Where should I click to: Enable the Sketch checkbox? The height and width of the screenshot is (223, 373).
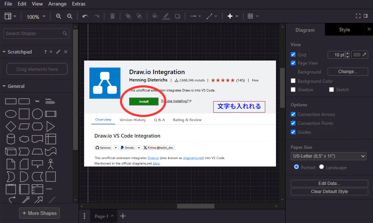pyautogui.click(x=331, y=89)
